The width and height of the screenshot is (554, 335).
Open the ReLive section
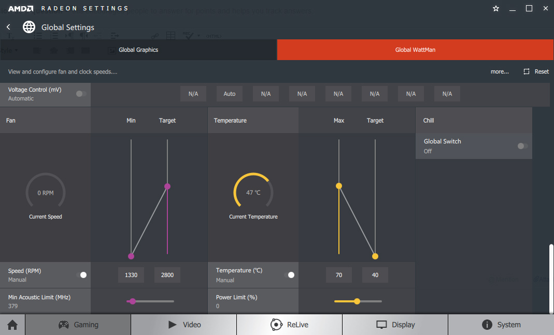click(289, 325)
